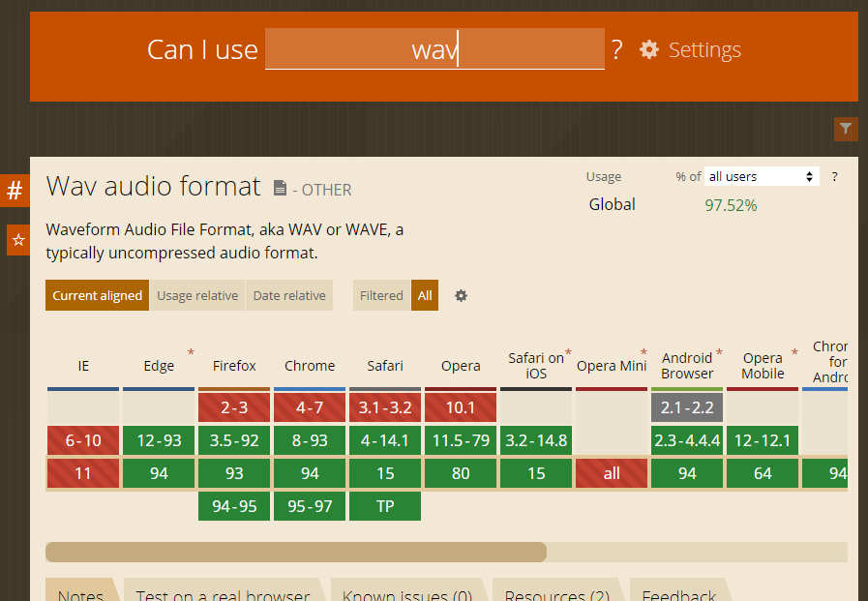The width and height of the screenshot is (868, 601).
Task: Click Opera 10.1 cell
Action: [x=461, y=407]
